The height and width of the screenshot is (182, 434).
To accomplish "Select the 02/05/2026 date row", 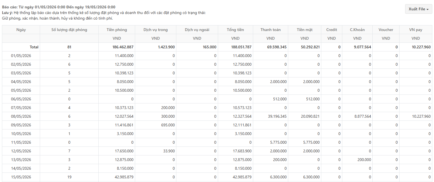I will 217,64.
